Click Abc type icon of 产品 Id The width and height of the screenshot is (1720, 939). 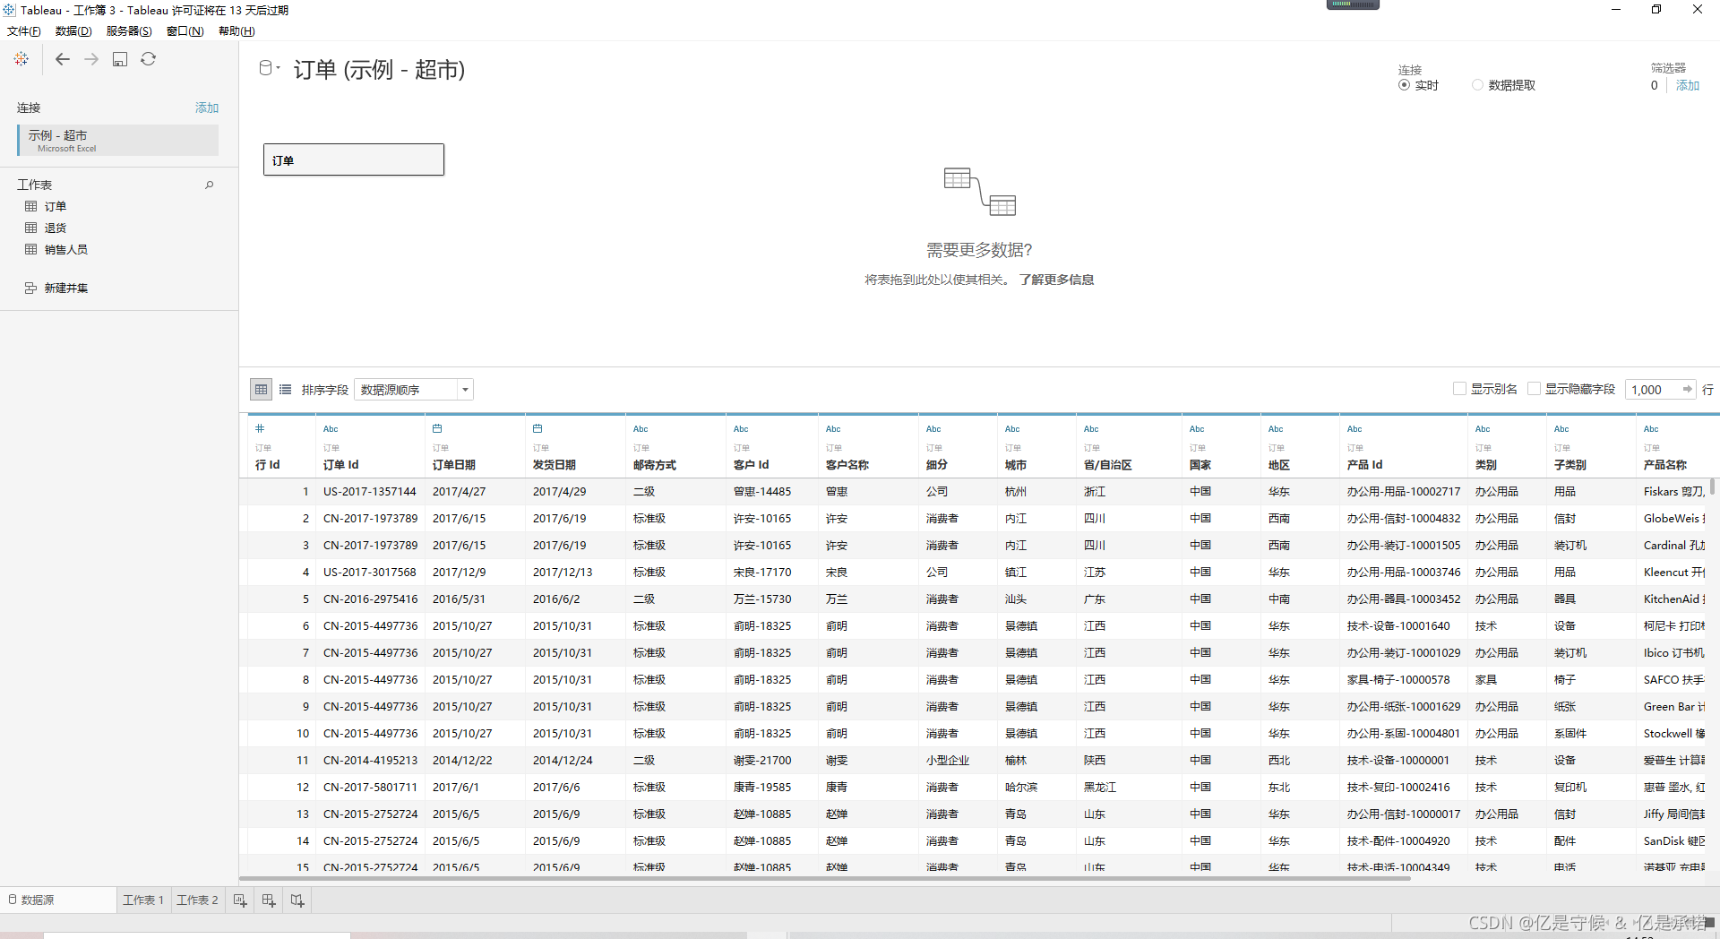(1354, 428)
